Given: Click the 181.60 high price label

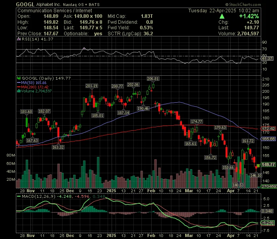Looking at the screenshot, I should 27,111.
